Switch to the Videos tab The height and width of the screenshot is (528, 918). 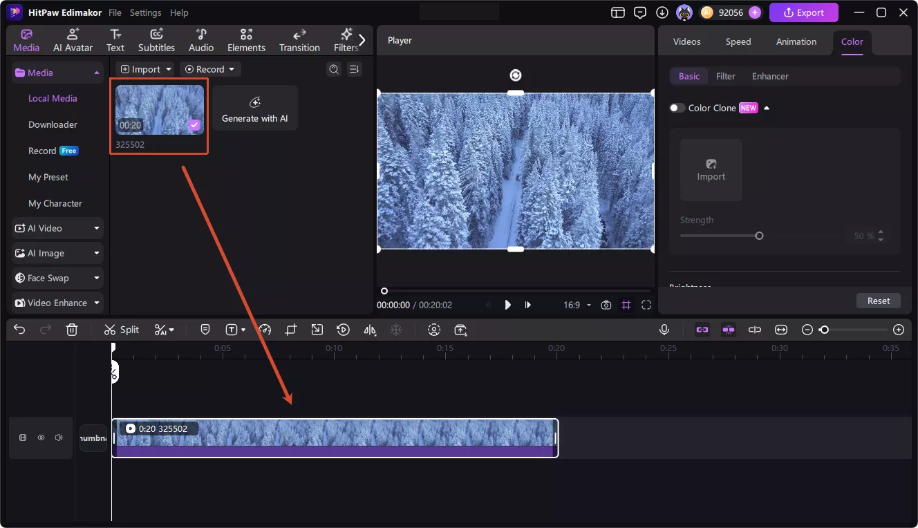687,41
